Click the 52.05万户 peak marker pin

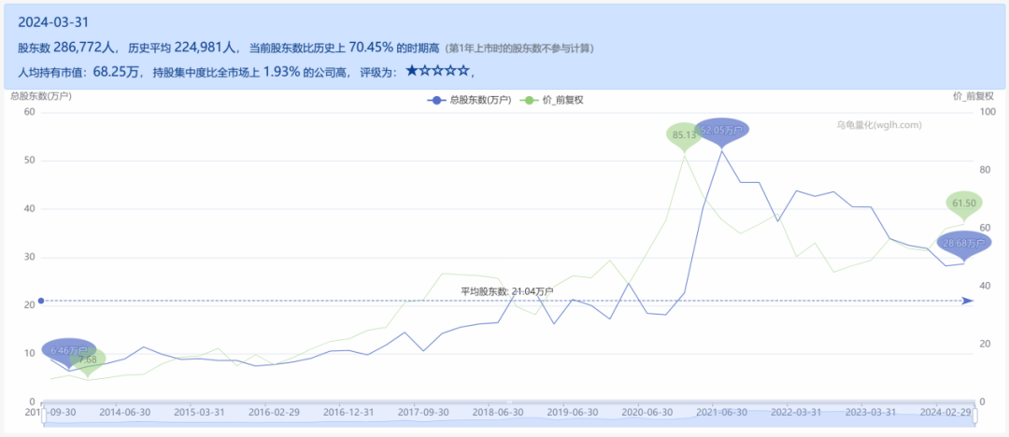pyautogui.click(x=721, y=131)
